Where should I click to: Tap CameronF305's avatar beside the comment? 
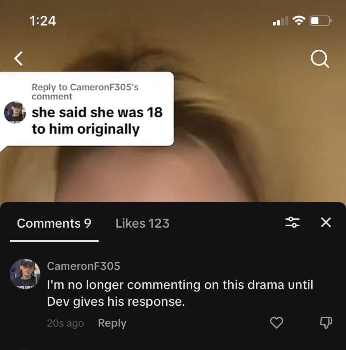coord(25,274)
